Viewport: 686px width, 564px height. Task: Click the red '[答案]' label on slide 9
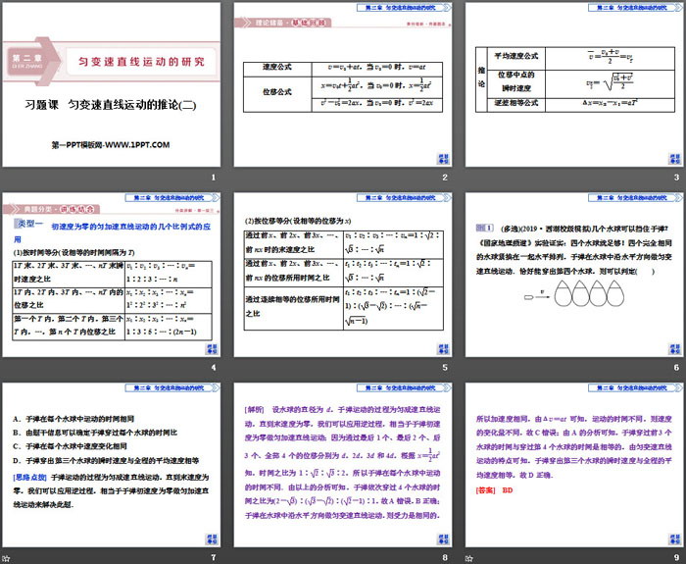point(486,490)
